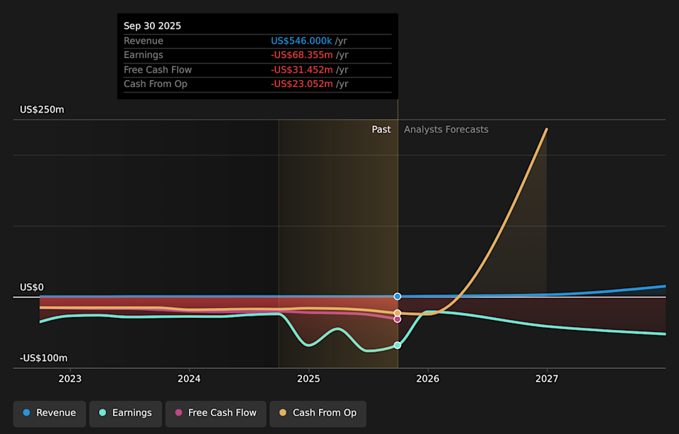Viewport: 679px width, 434px height.
Task: Click the 2027 x-axis label
Action: 547,379
